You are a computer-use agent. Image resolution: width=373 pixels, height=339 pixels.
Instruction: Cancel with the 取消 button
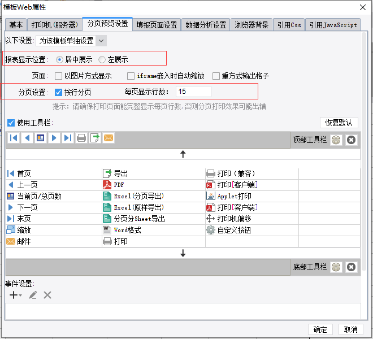[350, 329]
